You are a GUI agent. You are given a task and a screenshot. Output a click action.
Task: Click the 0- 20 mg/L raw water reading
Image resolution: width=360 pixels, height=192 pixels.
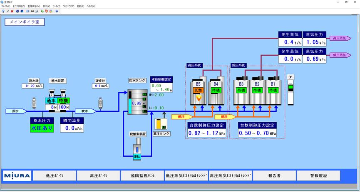32,86
